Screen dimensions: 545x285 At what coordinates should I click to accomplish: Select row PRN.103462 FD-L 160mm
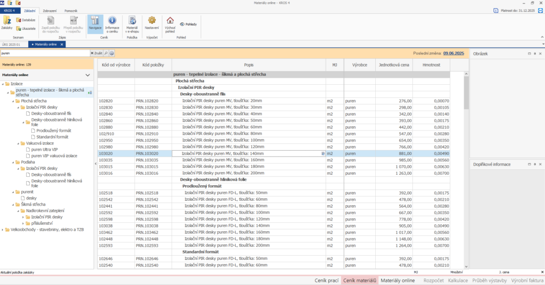(274, 232)
